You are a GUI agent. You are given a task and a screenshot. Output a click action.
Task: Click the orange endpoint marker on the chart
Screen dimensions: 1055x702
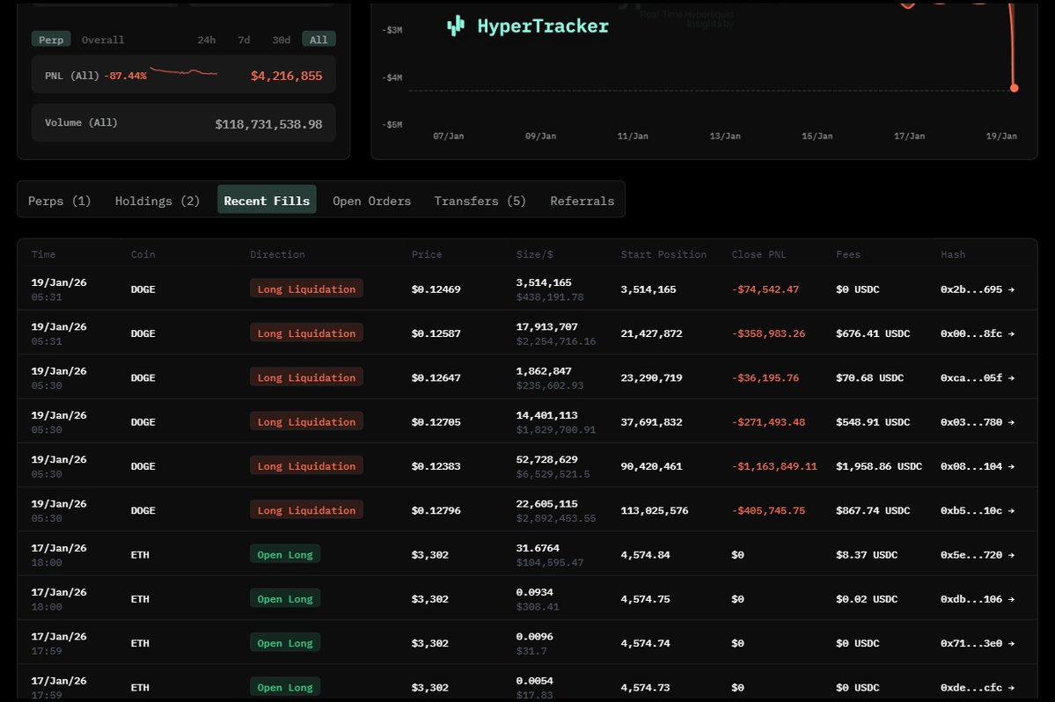click(1015, 88)
